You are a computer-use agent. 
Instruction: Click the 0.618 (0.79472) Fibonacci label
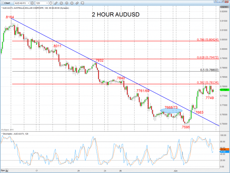207,57
